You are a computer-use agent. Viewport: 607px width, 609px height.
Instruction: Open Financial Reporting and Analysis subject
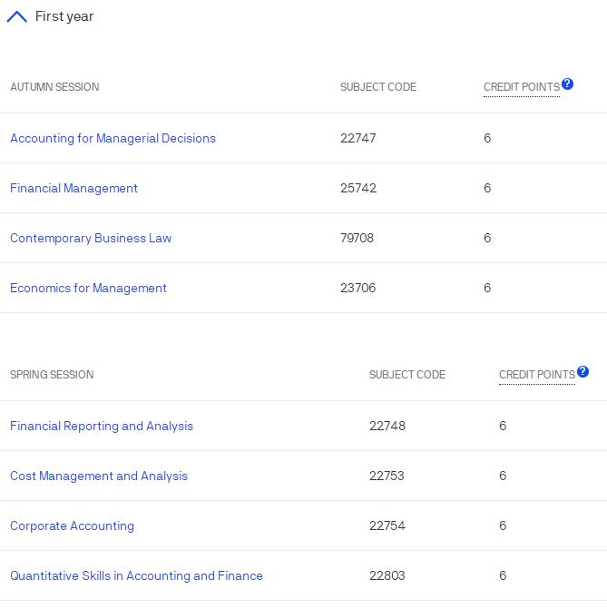102,426
